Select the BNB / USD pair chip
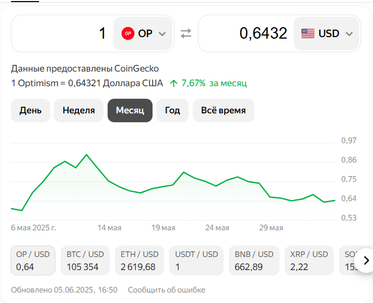The height and width of the screenshot is (303, 373). [254, 261]
